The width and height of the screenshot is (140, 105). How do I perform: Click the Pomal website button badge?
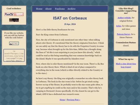point(9,14)
